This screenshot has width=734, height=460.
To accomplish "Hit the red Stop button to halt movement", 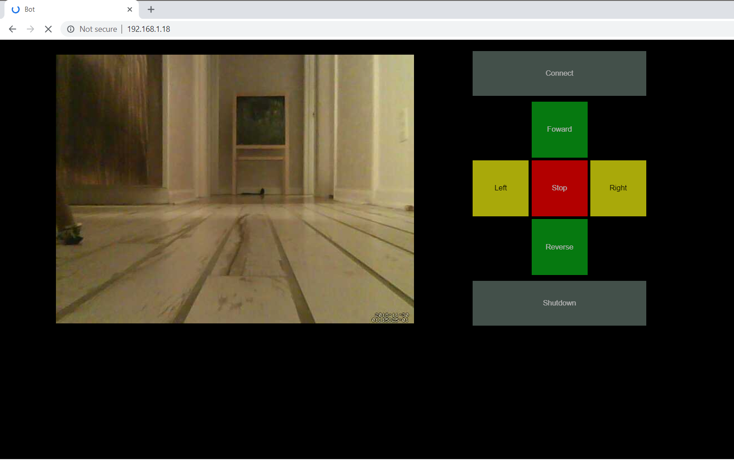I will (x=559, y=188).
